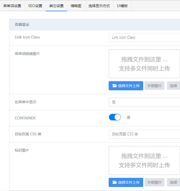The height and width of the screenshot is (191, 180).
Task: Open the 在菜单中显示 dropdown
Action: [x=144, y=102]
